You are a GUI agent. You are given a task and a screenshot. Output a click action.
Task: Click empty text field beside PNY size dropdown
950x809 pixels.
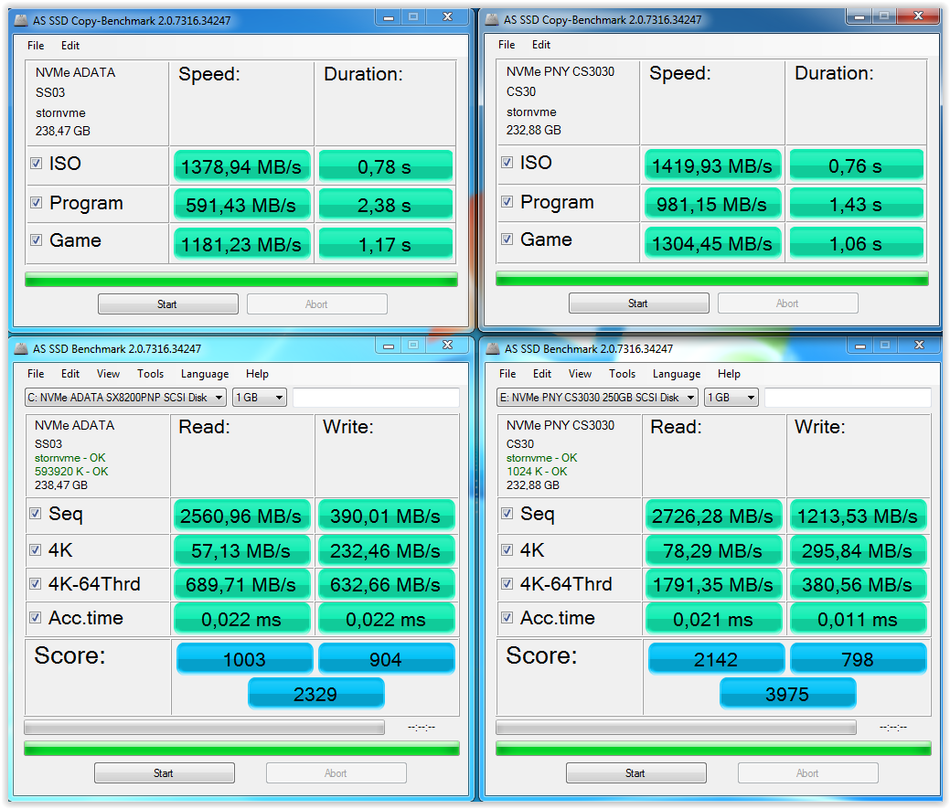click(x=848, y=398)
